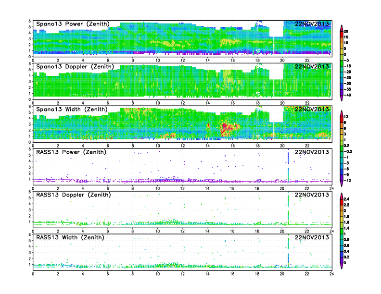Select the red segment of the top color bar
The image size is (381, 294).
coord(342,35)
